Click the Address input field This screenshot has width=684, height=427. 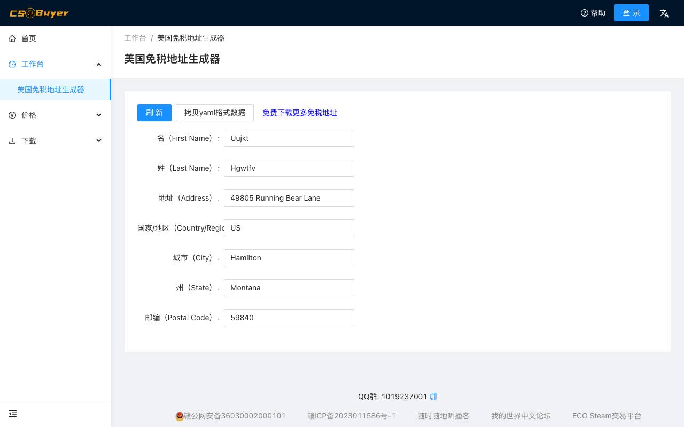pos(289,198)
